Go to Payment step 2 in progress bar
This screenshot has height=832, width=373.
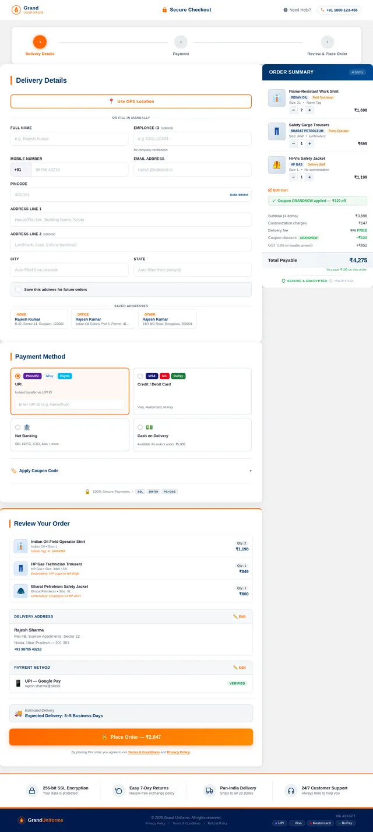pos(181,42)
